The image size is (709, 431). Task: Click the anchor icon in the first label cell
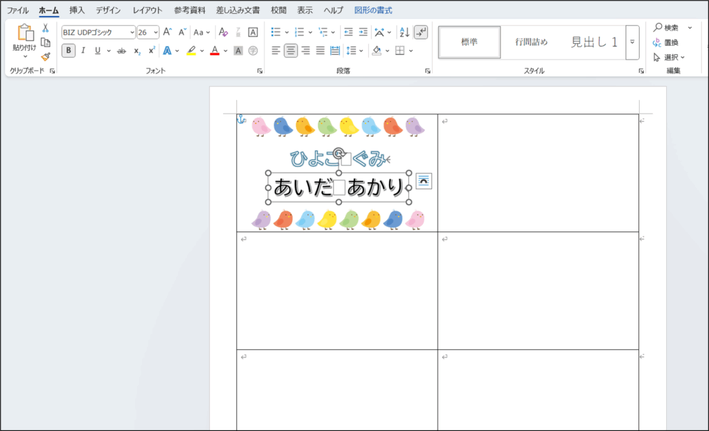[x=242, y=119]
